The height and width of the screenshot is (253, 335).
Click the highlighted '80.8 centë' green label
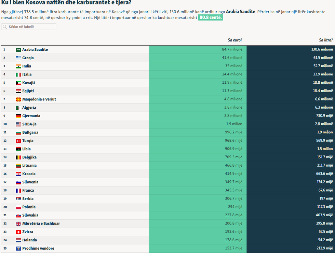[211, 17]
